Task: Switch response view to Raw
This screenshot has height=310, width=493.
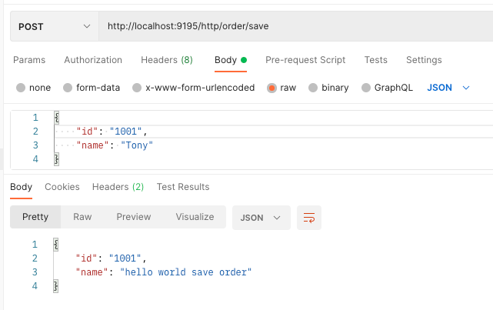Action: tap(82, 217)
